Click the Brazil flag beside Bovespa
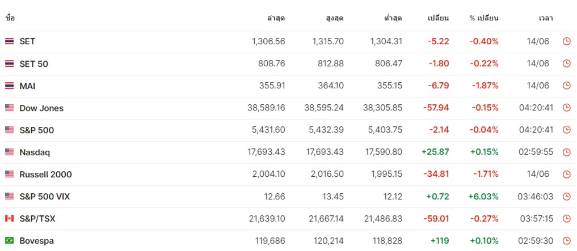The image size is (577, 251). tap(9, 241)
